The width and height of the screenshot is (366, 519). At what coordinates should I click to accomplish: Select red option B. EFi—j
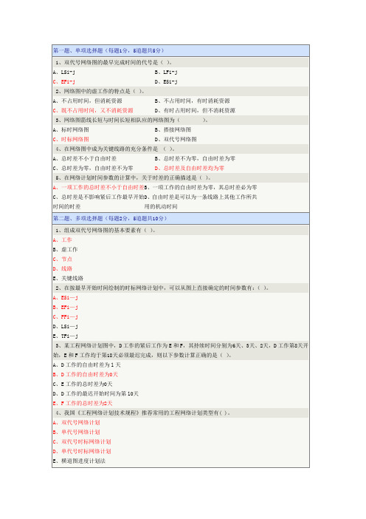coord(66,307)
